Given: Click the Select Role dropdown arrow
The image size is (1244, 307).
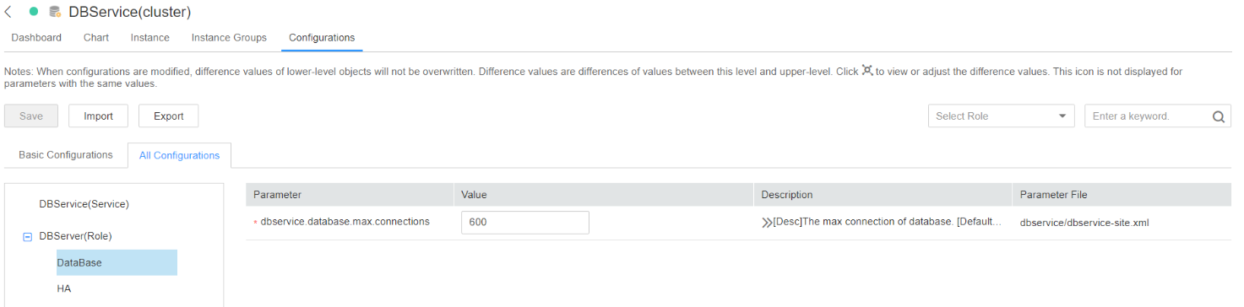Looking at the screenshot, I should 1062,116.
